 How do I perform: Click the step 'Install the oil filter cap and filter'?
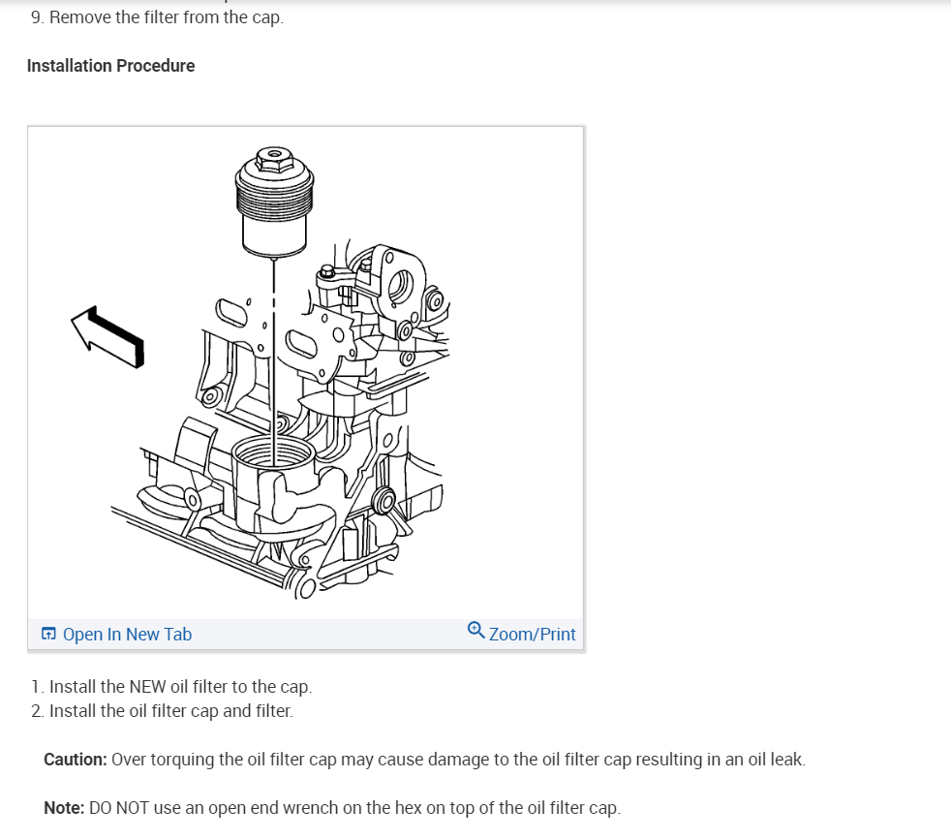click(x=171, y=711)
